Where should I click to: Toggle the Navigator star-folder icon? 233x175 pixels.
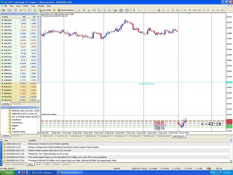point(25,10)
